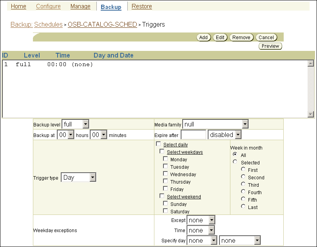
Task: Switch to the Configure tab
Action: pyautogui.click(x=48, y=6)
